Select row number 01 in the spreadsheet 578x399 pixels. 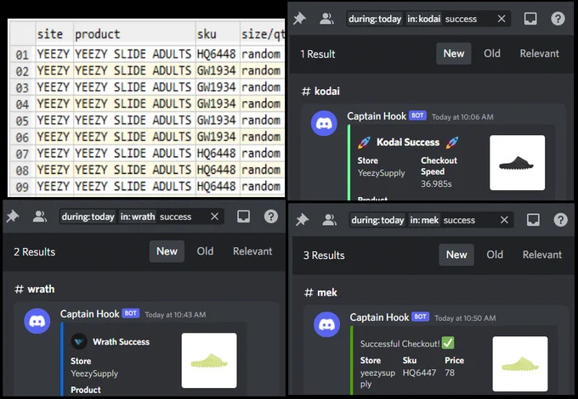22,54
